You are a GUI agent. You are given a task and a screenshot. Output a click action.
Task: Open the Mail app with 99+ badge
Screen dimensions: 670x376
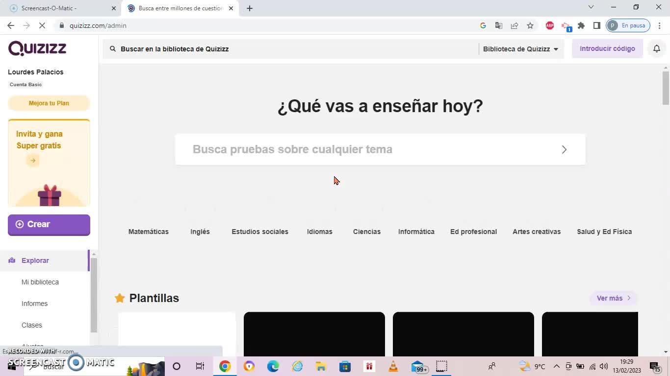419,367
